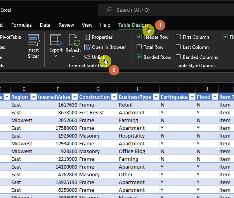Select cell with value 1617630
The width and height of the screenshot is (234, 198).
[58, 105]
